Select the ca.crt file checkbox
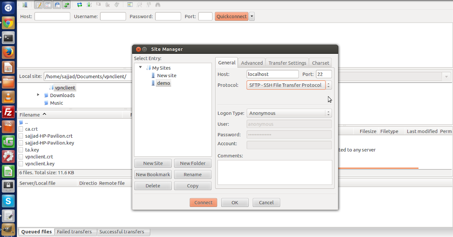 click(x=21, y=129)
